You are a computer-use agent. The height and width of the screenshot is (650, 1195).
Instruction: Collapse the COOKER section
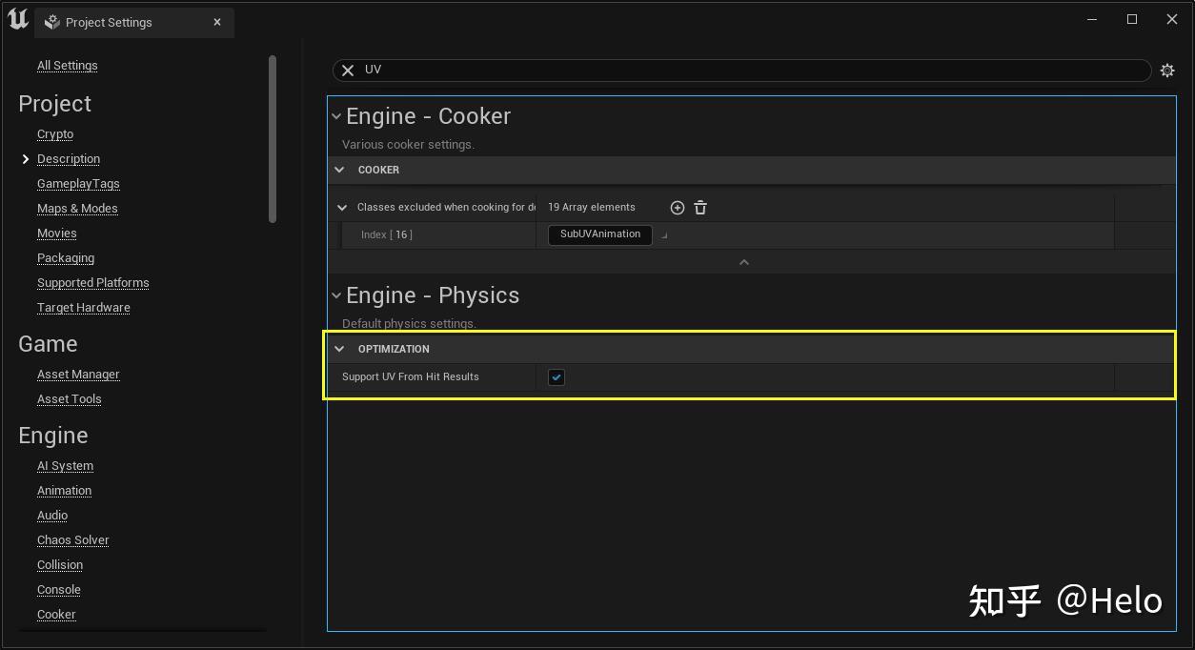[x=339, y=170]
